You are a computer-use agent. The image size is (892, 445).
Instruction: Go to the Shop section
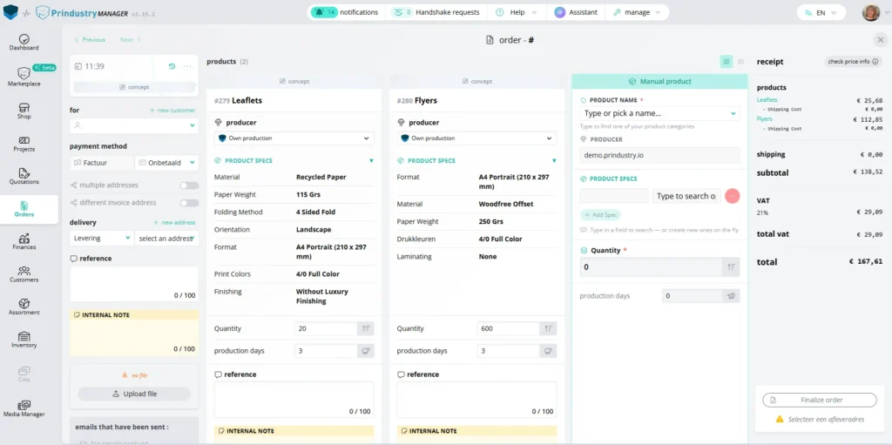click(24, 111)
